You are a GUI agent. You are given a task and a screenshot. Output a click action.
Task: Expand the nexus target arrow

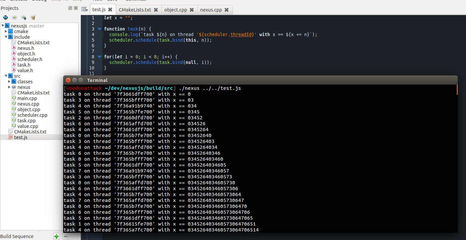tap(9, 87)
